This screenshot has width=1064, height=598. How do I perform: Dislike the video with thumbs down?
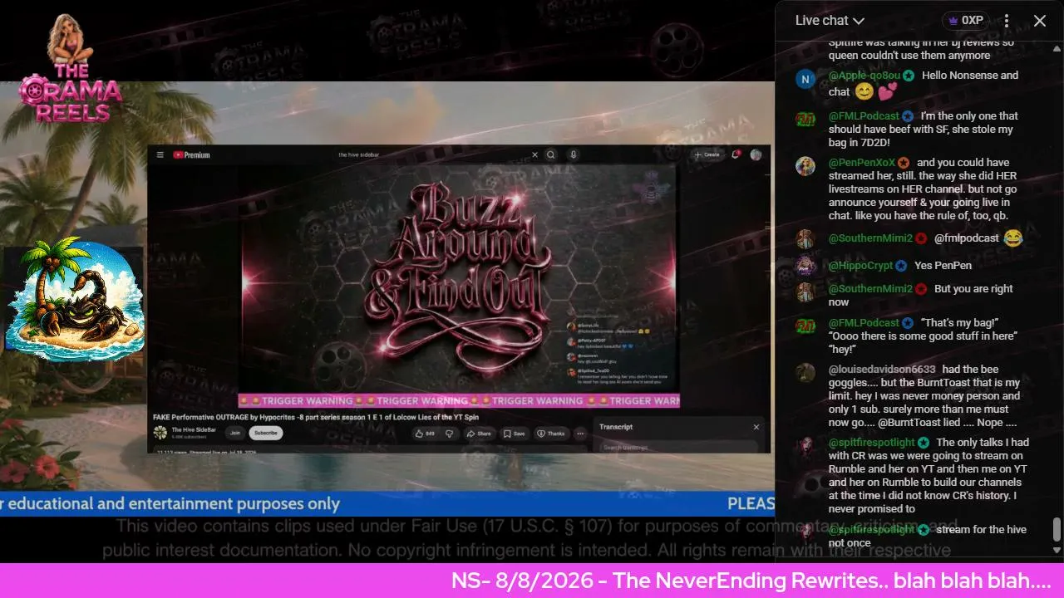(x=449, y=434)
